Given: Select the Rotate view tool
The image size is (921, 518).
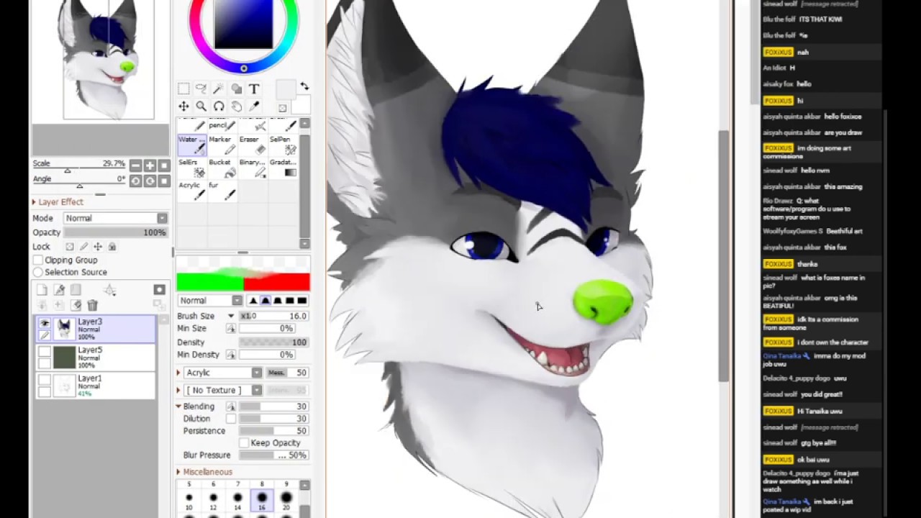Looking at the screenshot, I should coord(219,106).
